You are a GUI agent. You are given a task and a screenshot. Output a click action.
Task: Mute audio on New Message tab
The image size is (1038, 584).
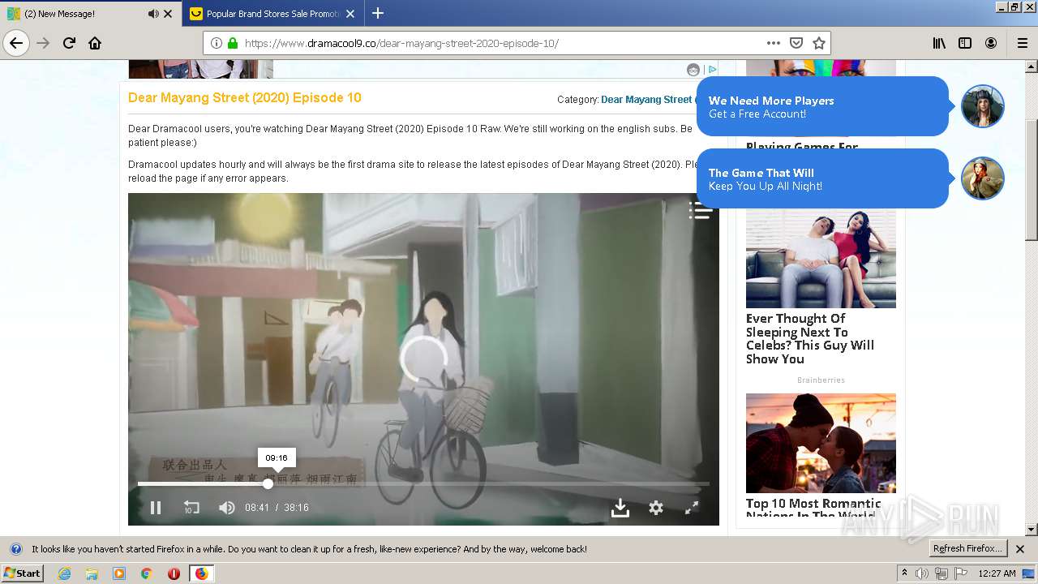(153, 14)
